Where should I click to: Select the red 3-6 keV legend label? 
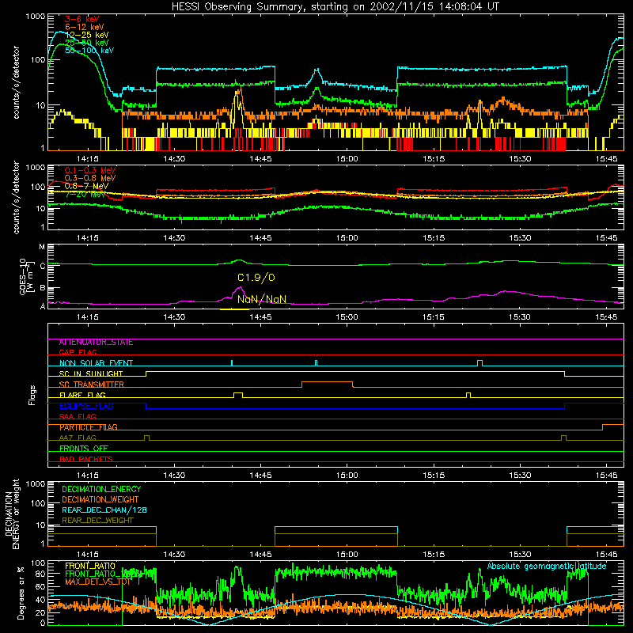pyautogui.click(x=81, y=19)
